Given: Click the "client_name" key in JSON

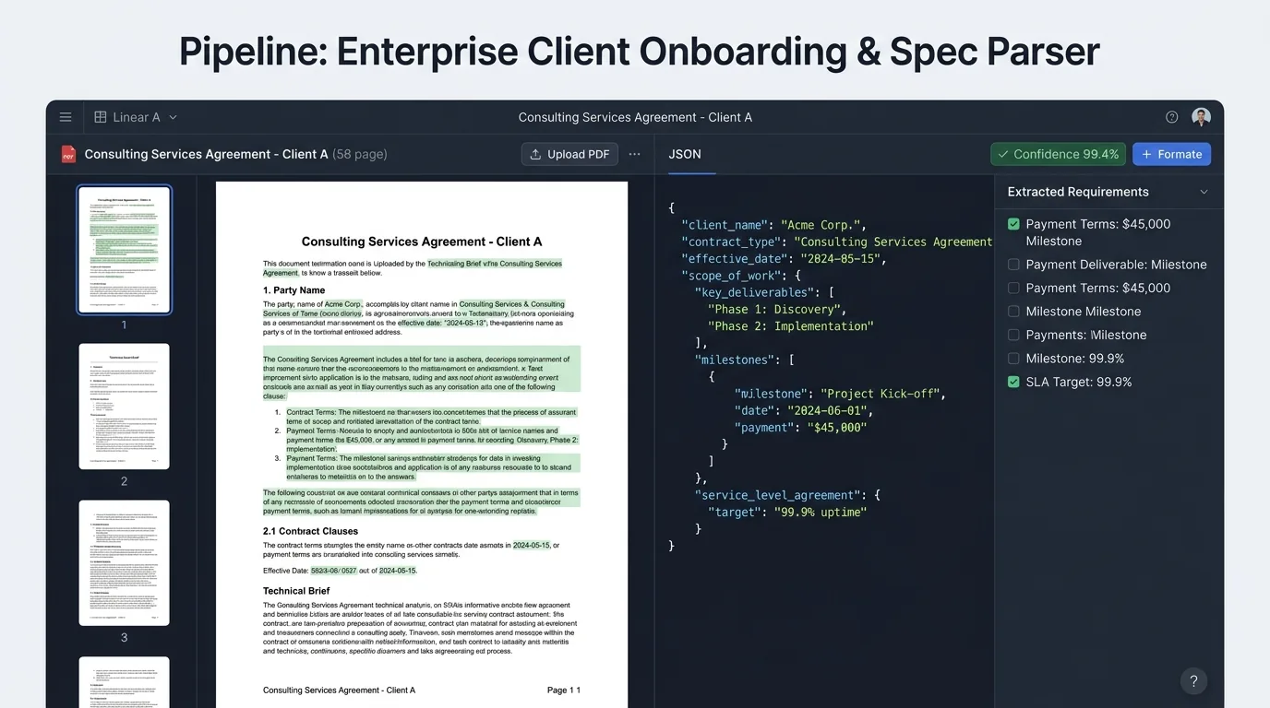Looking at the screenshot, I should pyautogui.click(x=725, y=225).
